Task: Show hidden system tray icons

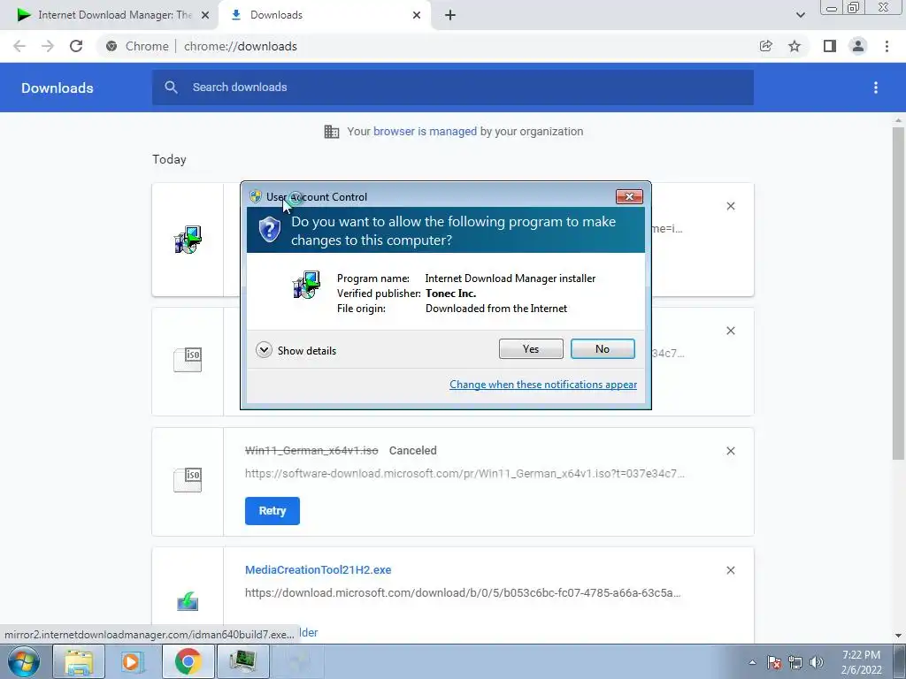Action: [x=752, y=662]
